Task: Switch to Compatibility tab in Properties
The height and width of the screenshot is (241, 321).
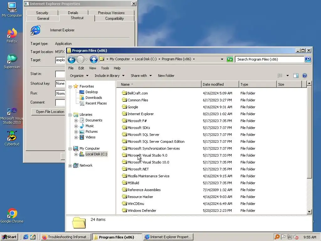Action: [114, 19]
